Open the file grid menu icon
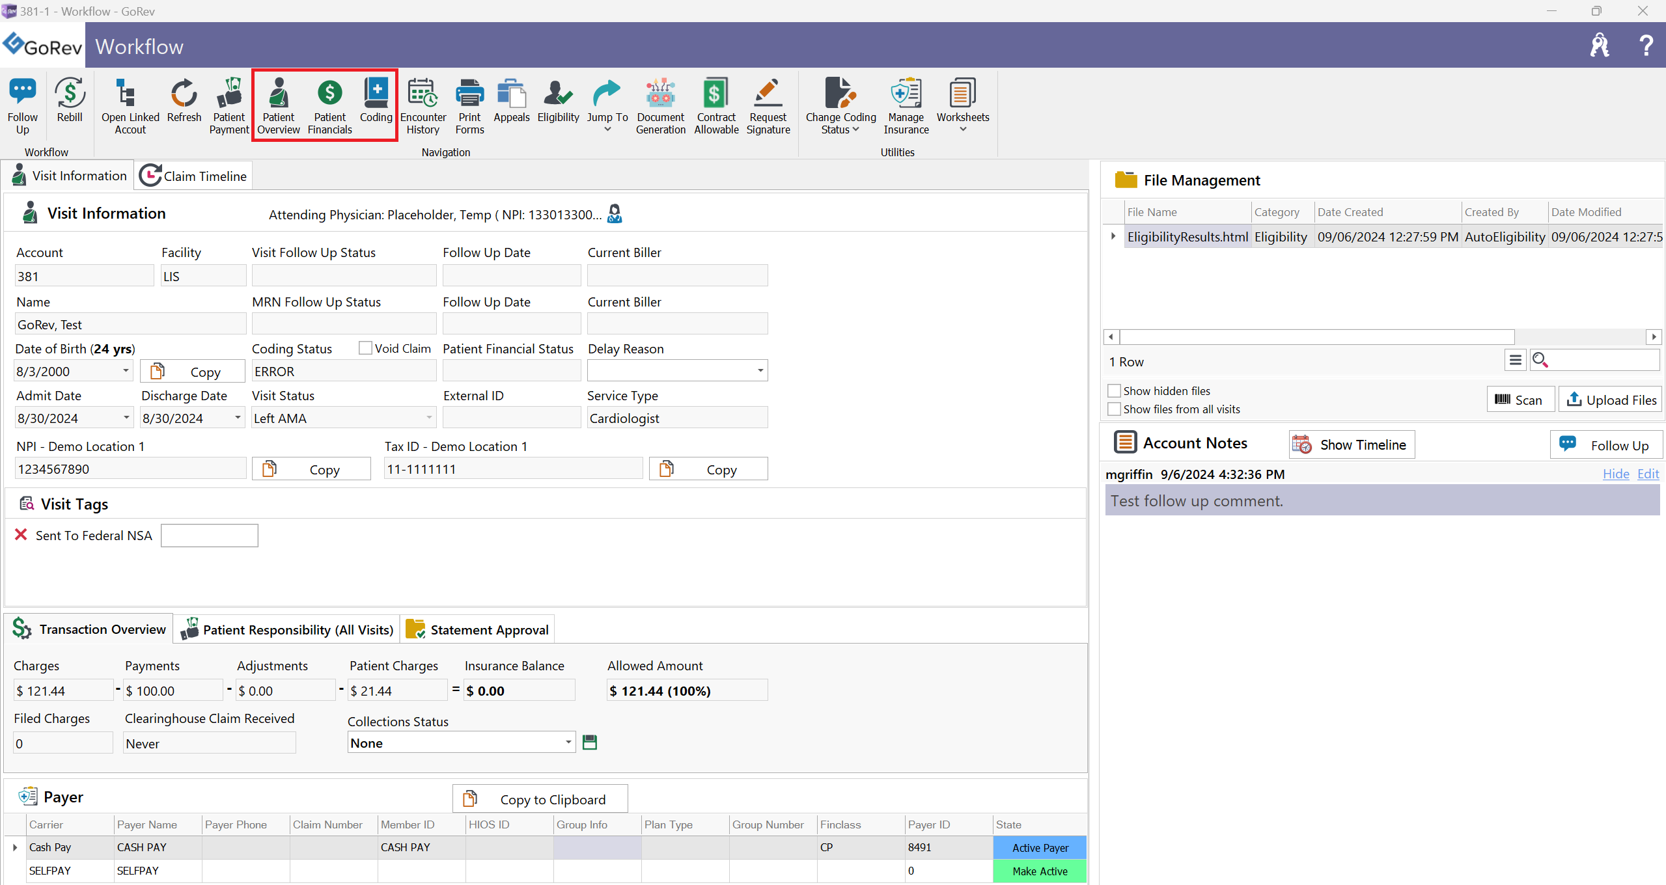The height and width of the screenshot is (885, 1666). click(x=1515, y=360)
